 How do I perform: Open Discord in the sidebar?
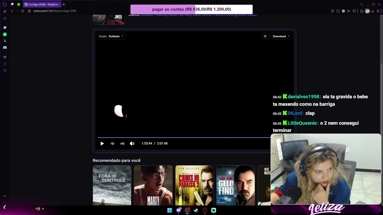pyautogui.click(x=5, y=47)
